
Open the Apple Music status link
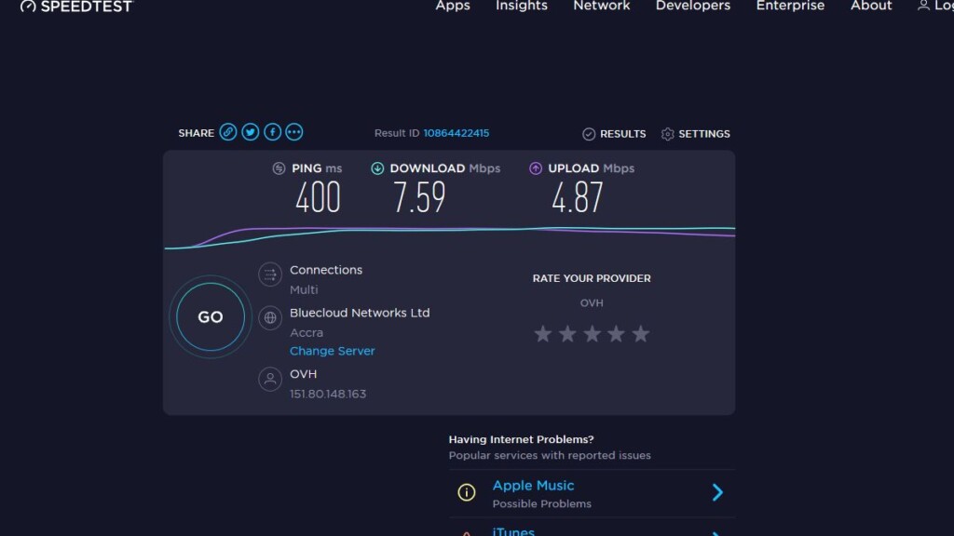pos(533,486)
